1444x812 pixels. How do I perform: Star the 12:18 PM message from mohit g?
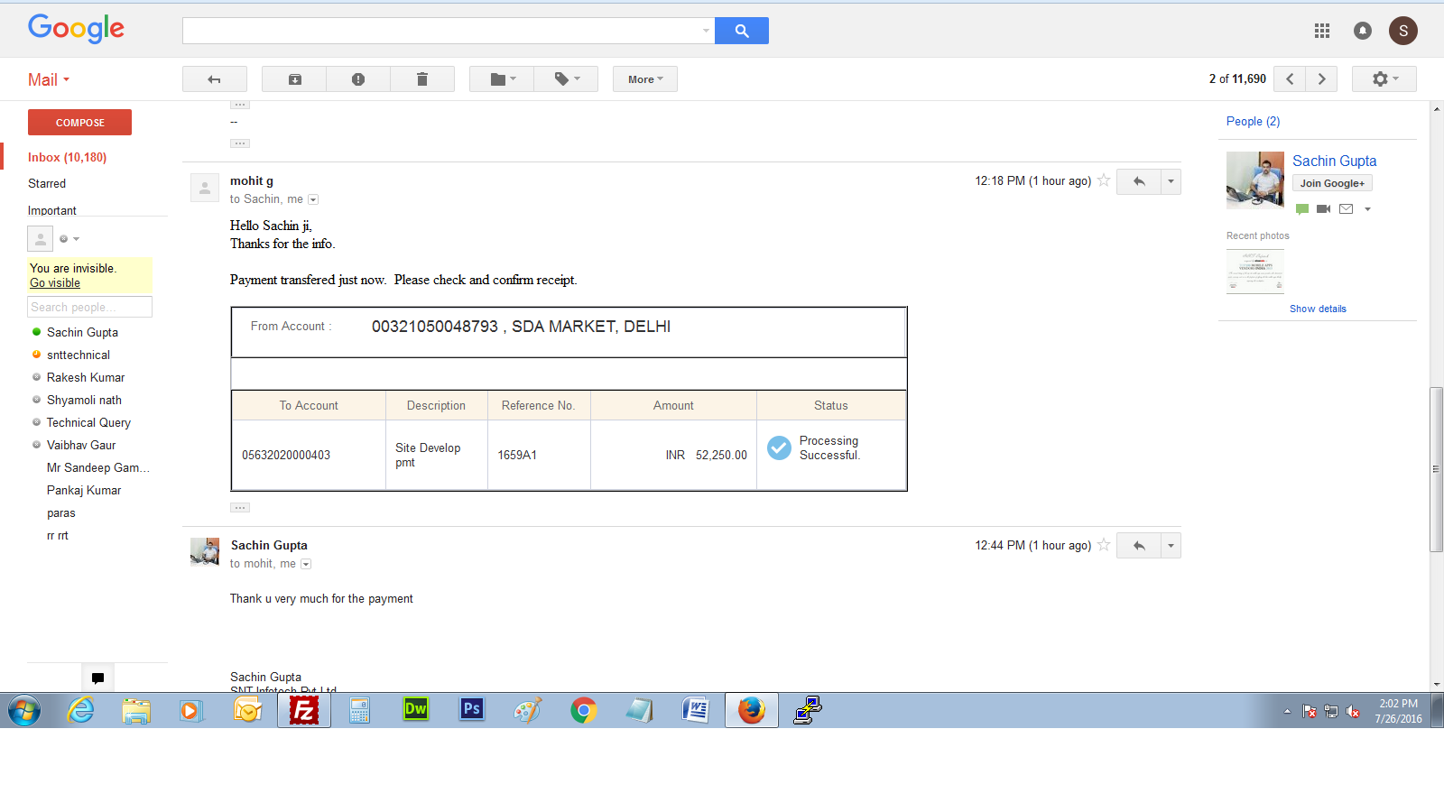click(1104, 180)
